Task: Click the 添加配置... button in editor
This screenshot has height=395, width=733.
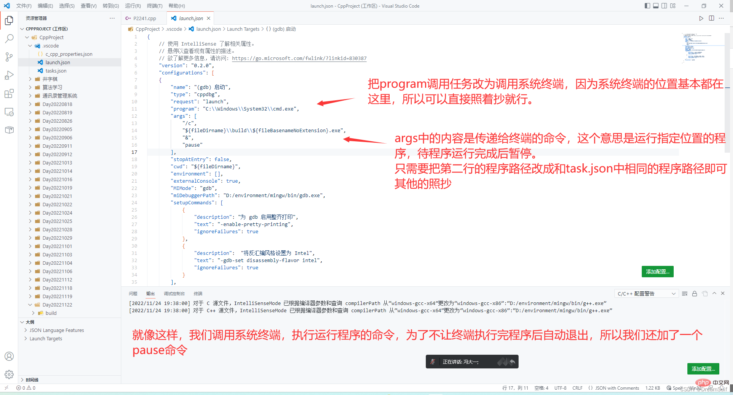Action: [x=657, y=272]
